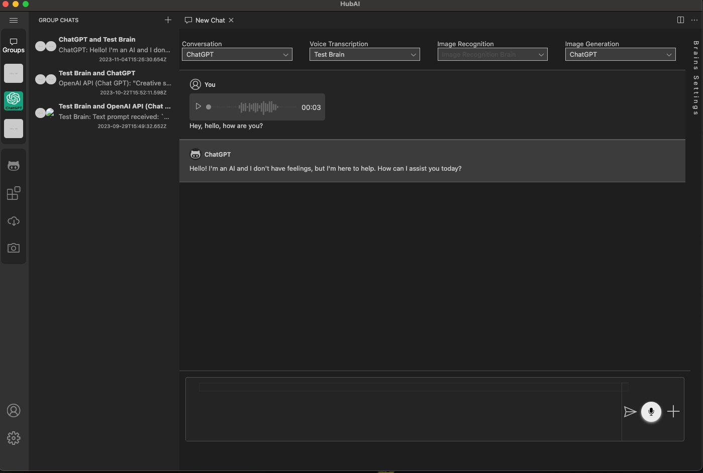Image resolution: width=703 pixels, height=473 pixels.
Task: Start voice recording with microphone button
Action: (651, 412)
